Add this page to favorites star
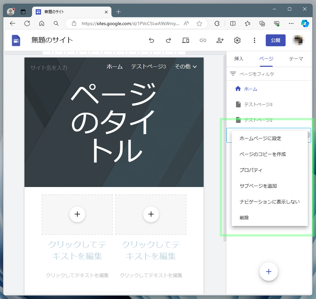The image size is (316, 299). [199, 23]
